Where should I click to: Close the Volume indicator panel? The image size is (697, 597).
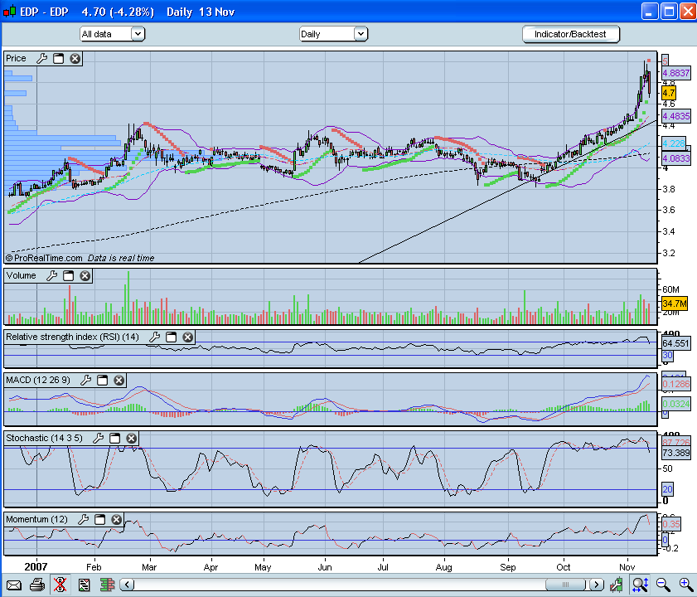click(85, 276)
